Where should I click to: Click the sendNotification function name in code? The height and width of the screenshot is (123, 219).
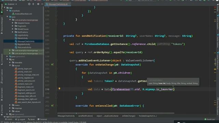pos(94,36)
